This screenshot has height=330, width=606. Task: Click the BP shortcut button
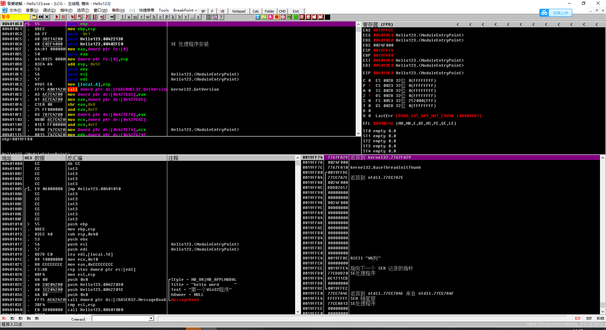tap(203, 11)
